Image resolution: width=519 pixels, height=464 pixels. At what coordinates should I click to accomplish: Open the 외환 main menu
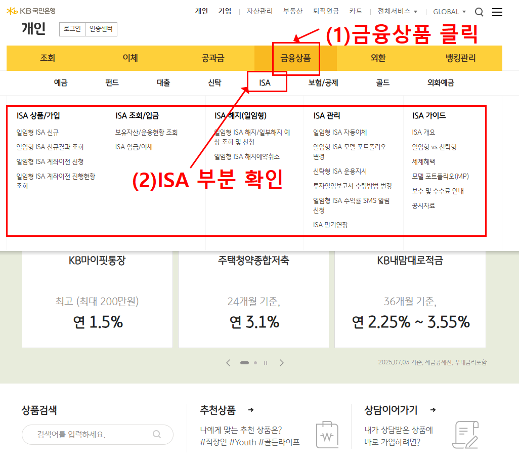pyautogui.click(x=378, y=58)
